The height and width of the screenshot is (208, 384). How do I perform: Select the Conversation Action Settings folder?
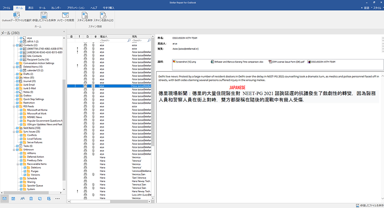pyautogui.click(x=39, y=63)
